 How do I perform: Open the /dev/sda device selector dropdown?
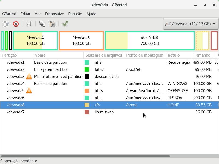tap(190, 24)
